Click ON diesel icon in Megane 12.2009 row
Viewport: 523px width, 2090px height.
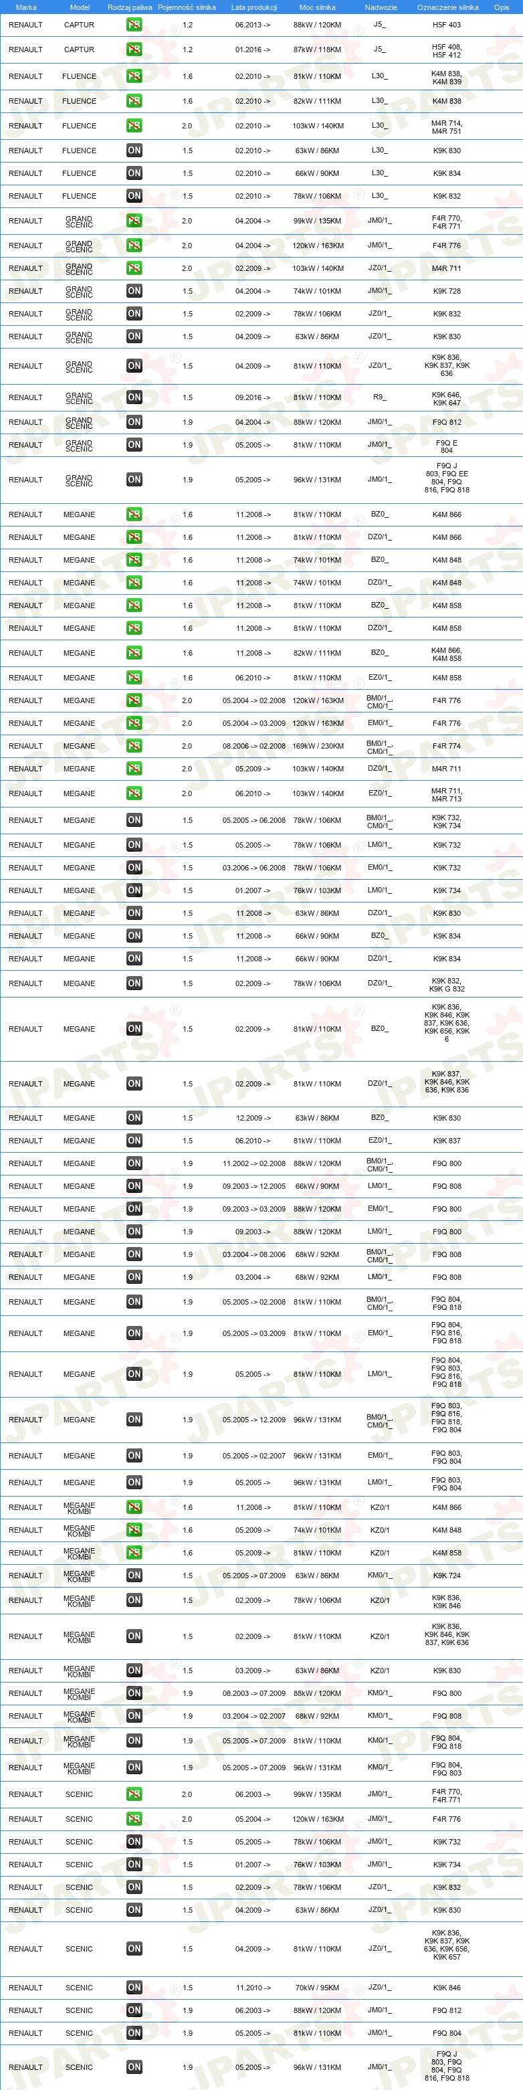[134, 1118]
